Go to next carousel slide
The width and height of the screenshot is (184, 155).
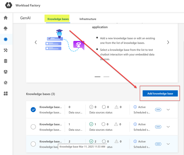(168, 42)
